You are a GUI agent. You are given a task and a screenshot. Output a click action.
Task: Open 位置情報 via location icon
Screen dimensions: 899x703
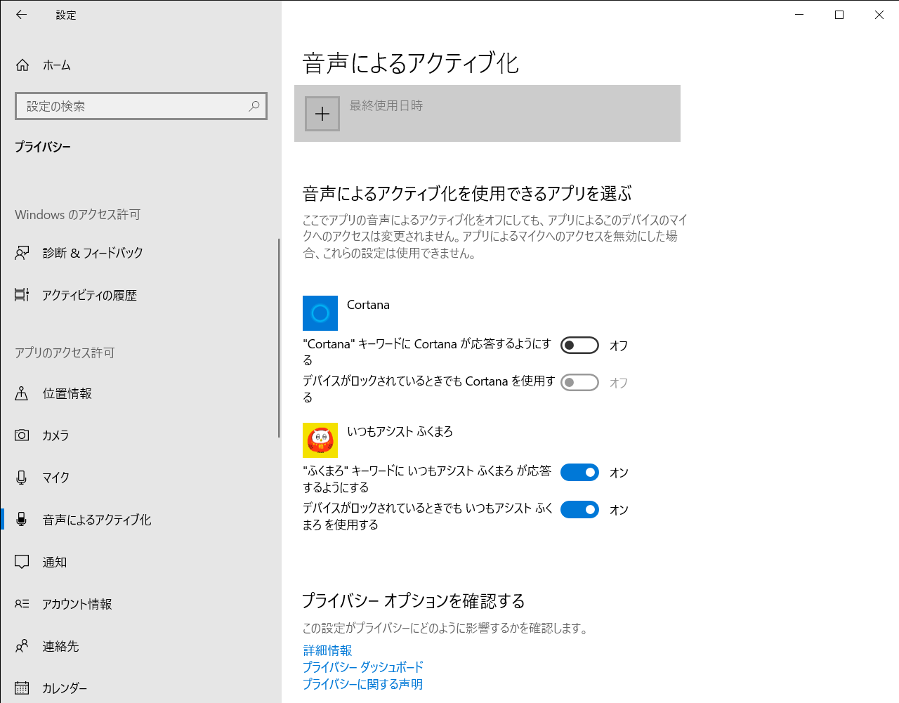pos(22,393)
